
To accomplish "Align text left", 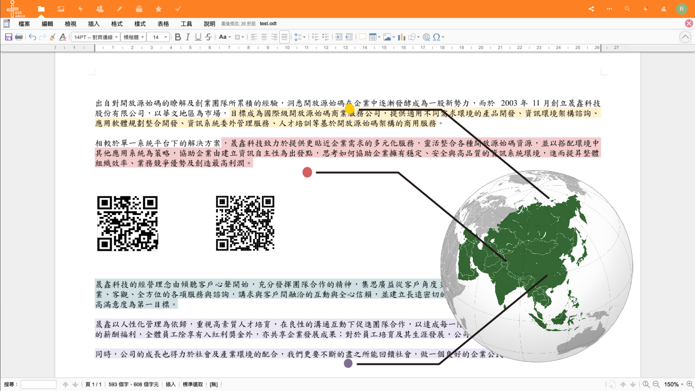I will [254, 37].
